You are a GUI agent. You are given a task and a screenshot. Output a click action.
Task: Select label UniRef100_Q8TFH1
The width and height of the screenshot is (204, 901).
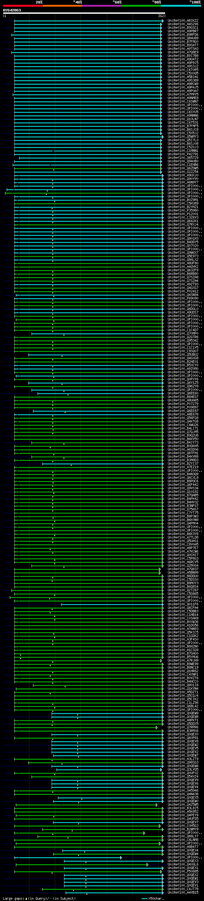tap(183, 453)
